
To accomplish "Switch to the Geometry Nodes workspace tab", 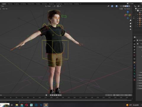I will (68, 4).
